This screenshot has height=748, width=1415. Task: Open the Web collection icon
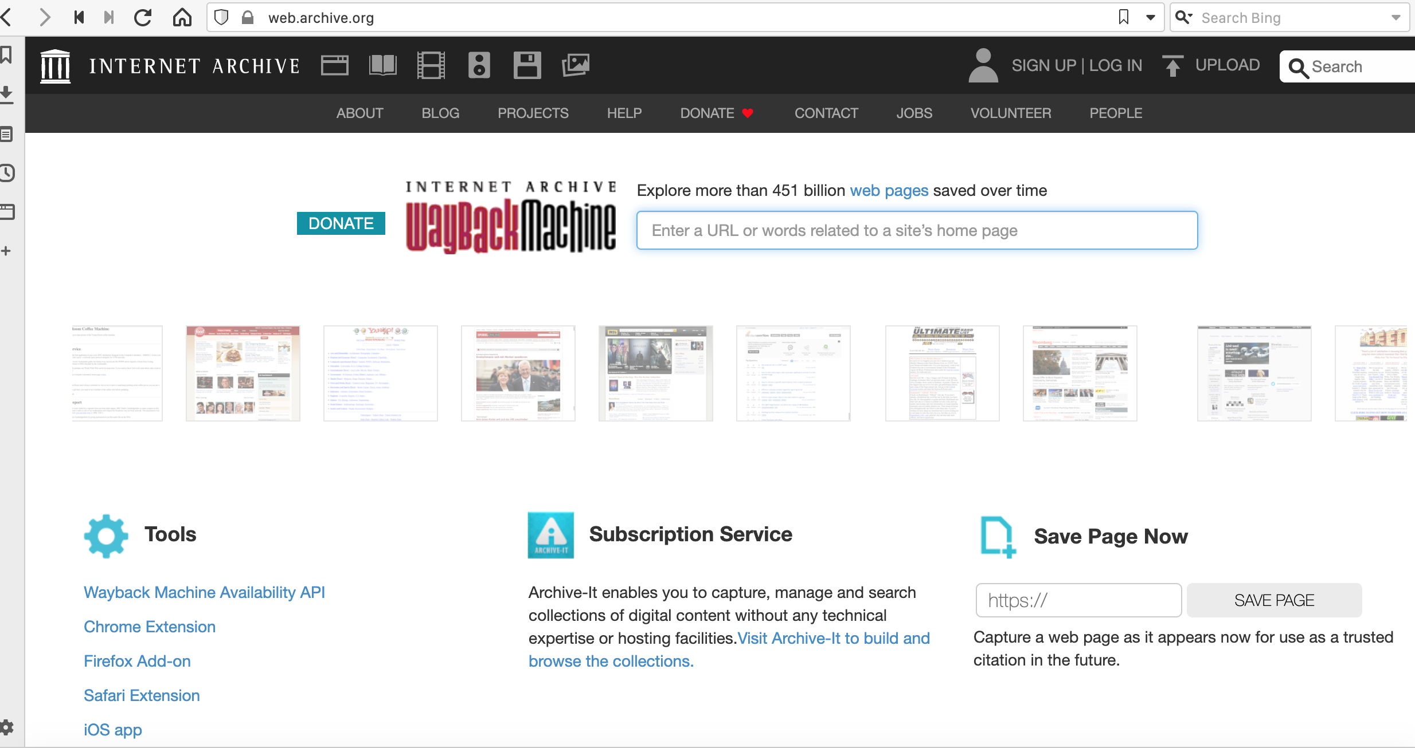coord(335,65)
